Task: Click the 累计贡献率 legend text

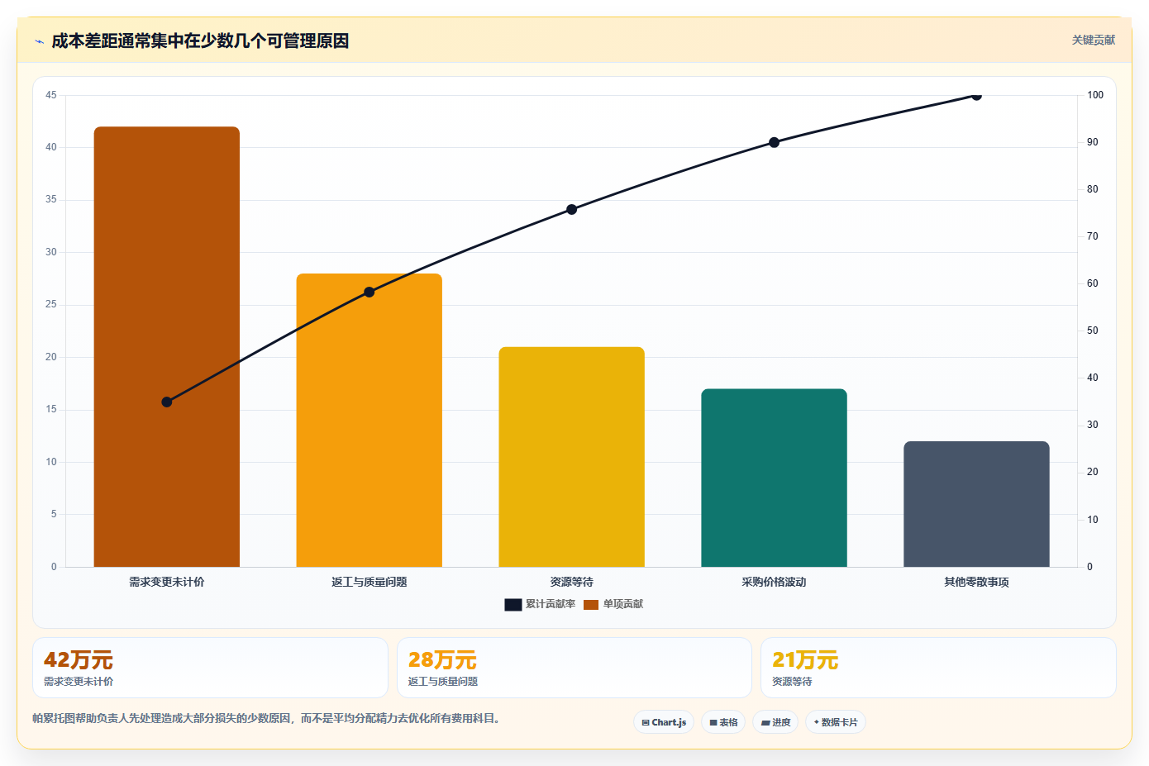Action: click(x=551, y=604)
